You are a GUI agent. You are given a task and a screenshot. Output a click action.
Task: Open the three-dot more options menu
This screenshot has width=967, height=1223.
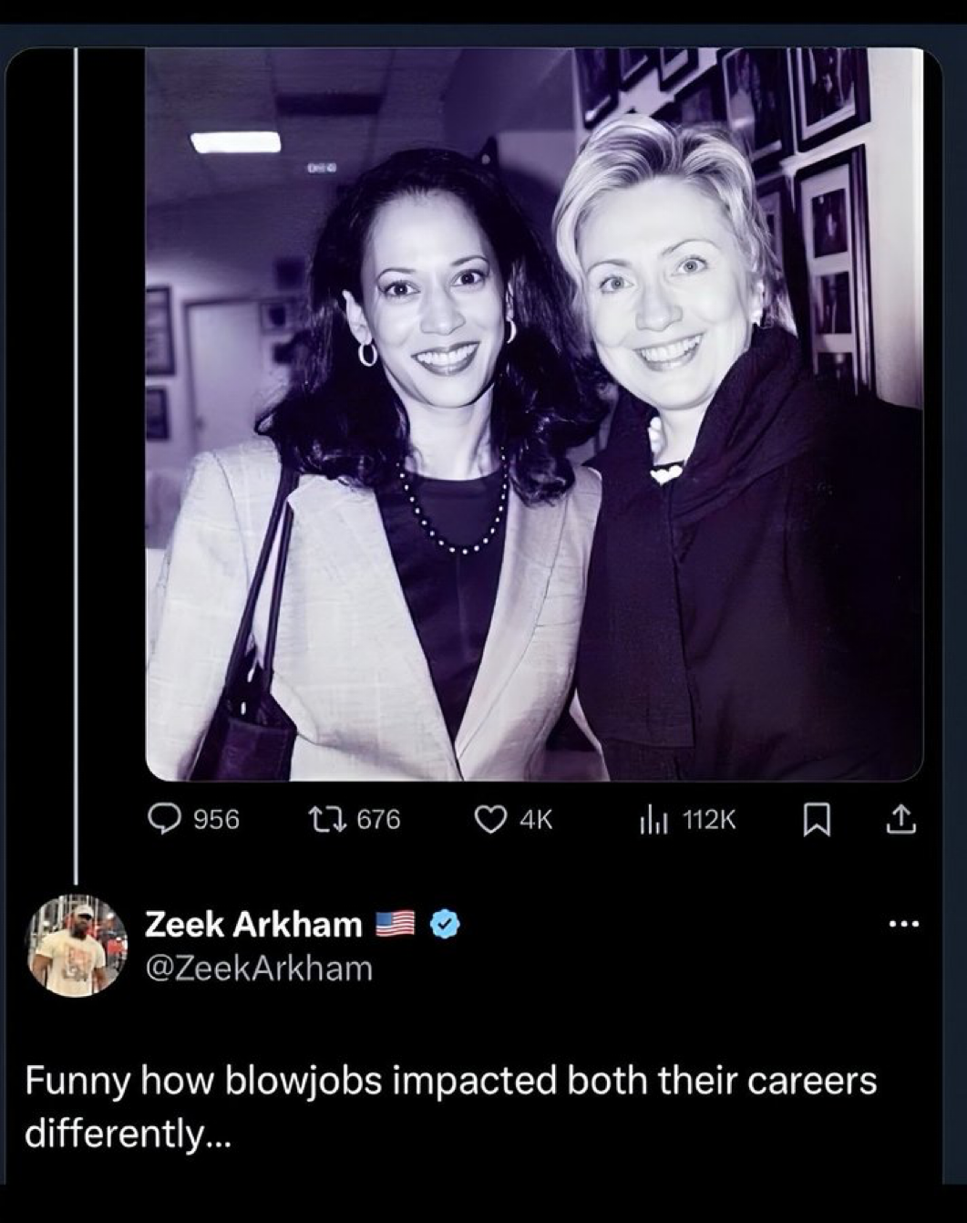pyautogui.click(x=904, y=925)
